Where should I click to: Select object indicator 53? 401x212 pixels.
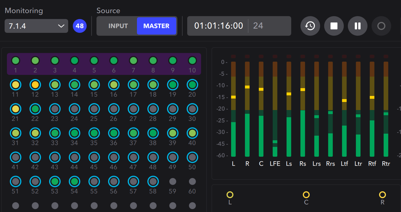(55, 181)
